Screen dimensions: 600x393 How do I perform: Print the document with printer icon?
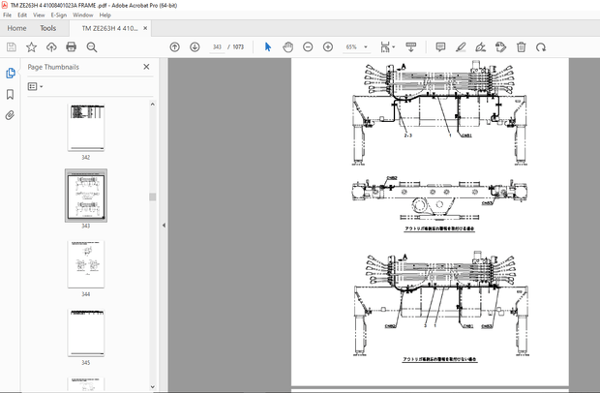(72, 47)
